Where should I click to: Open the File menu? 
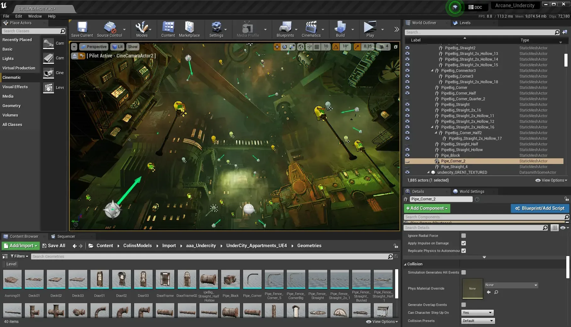click(x=6, y=16)
